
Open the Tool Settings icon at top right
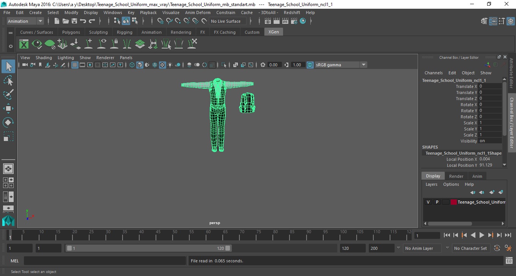pos(502,21)
